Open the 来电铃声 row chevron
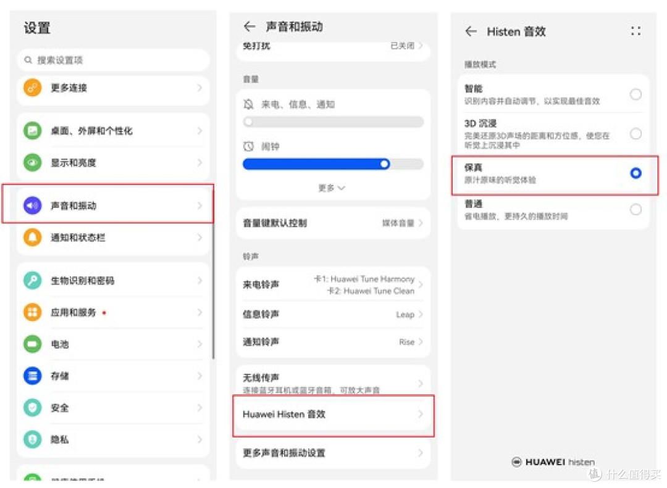Image resolution: width=667 pixels, height=488 pixels. [x=421, y=285]
